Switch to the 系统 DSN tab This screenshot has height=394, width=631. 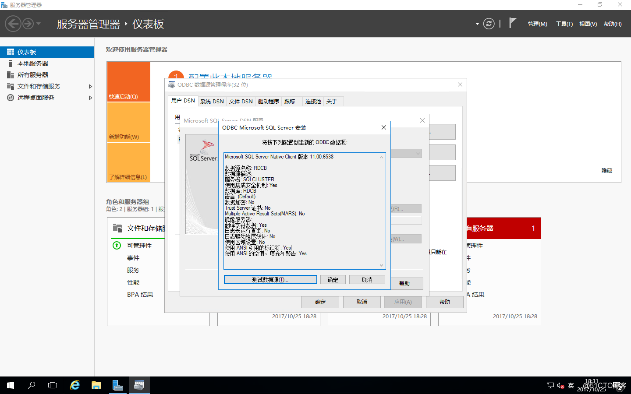coord(212,101)
